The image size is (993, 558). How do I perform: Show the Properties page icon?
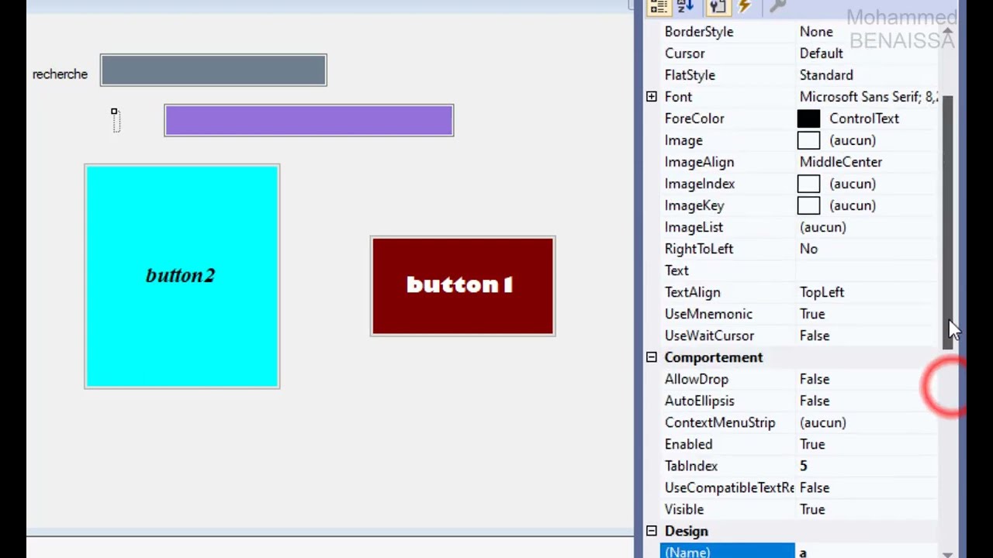coord(718,6)
